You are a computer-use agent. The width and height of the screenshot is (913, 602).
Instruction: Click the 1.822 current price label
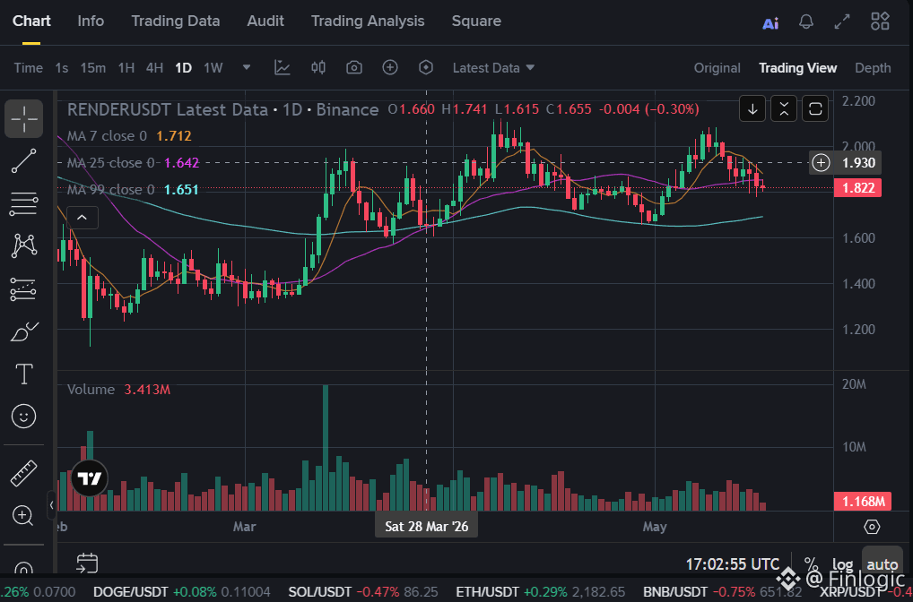click(857, 188)
